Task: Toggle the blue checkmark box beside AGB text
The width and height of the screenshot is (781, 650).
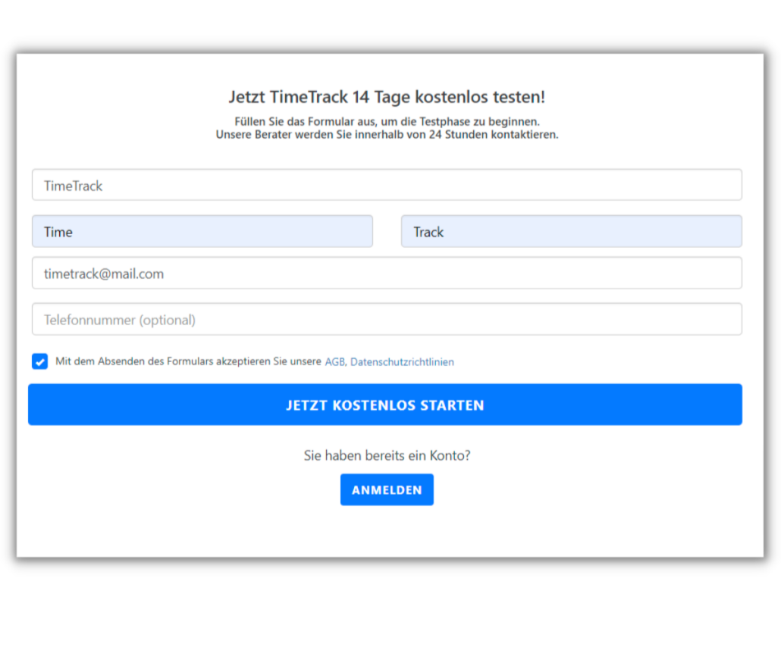Action: 40,361
